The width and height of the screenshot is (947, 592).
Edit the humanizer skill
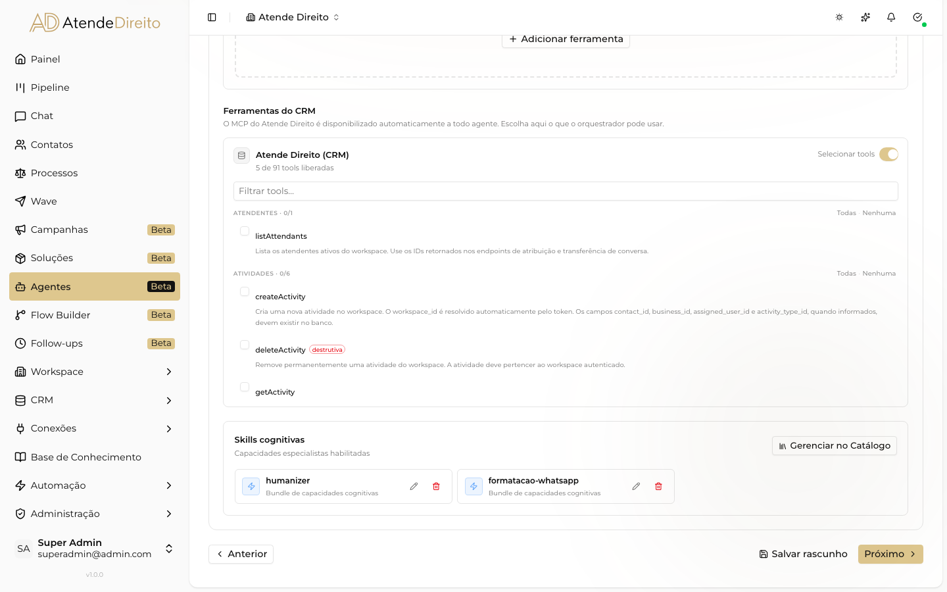[x=414, y=486]
